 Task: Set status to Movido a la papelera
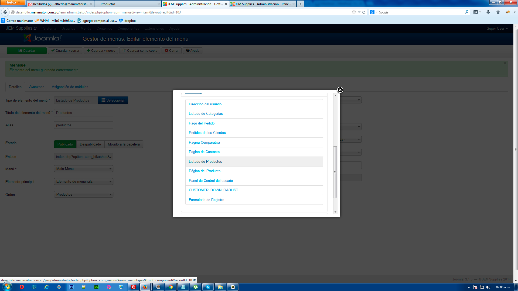[124, 144]
